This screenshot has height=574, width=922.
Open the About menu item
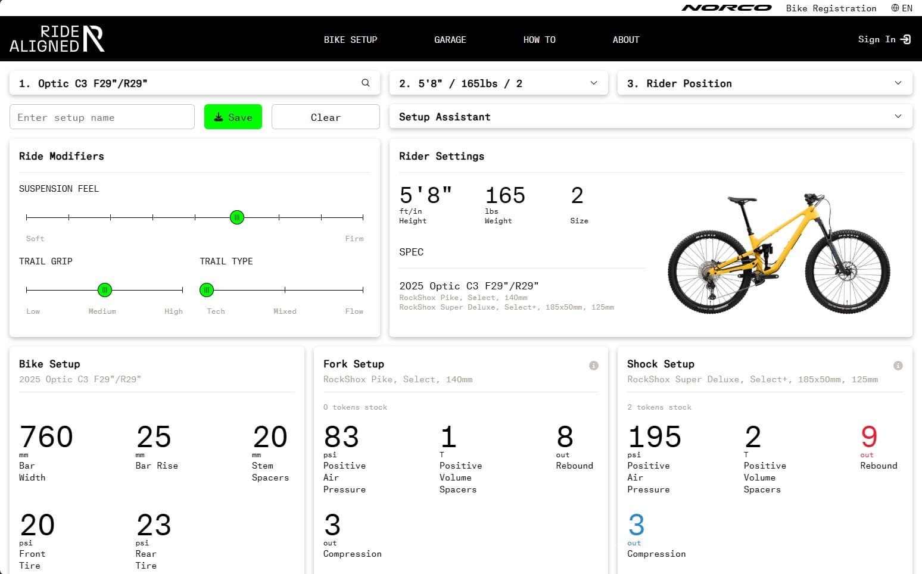click(626, 39)
